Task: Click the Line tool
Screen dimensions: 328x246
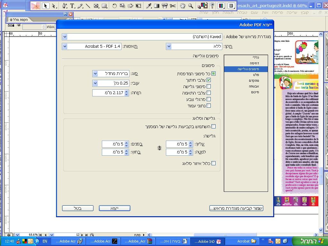Action: click(88, 6)
